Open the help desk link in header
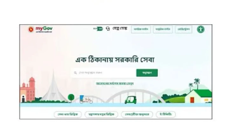Image resolution: width=232 pixels, height=127 pixels. pyautogui.click(x=120, y=28)
